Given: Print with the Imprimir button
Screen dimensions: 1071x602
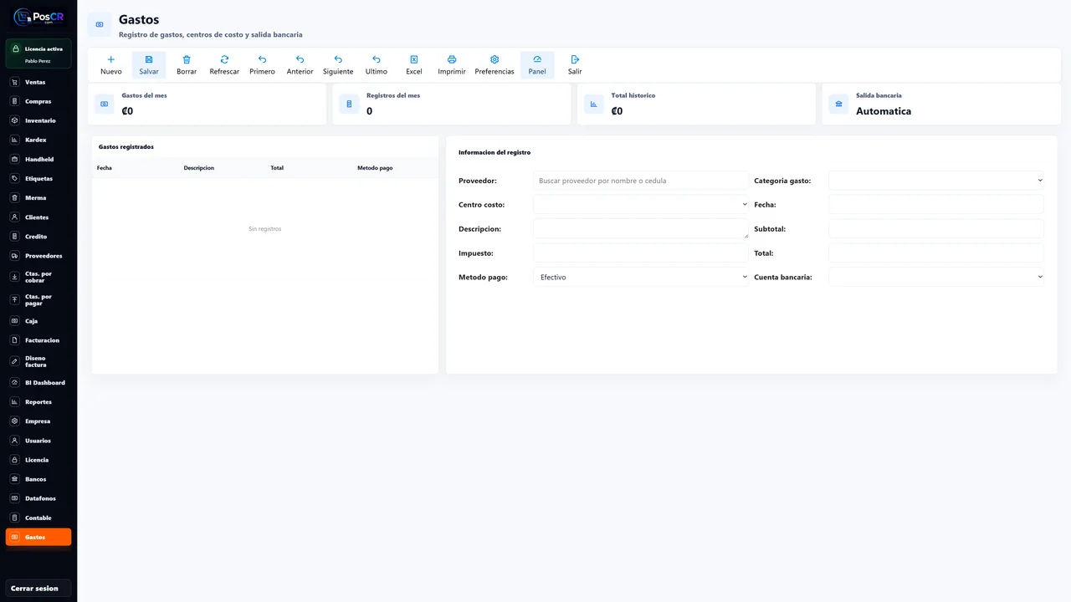Looking at the screenshot, I should 452,65.
